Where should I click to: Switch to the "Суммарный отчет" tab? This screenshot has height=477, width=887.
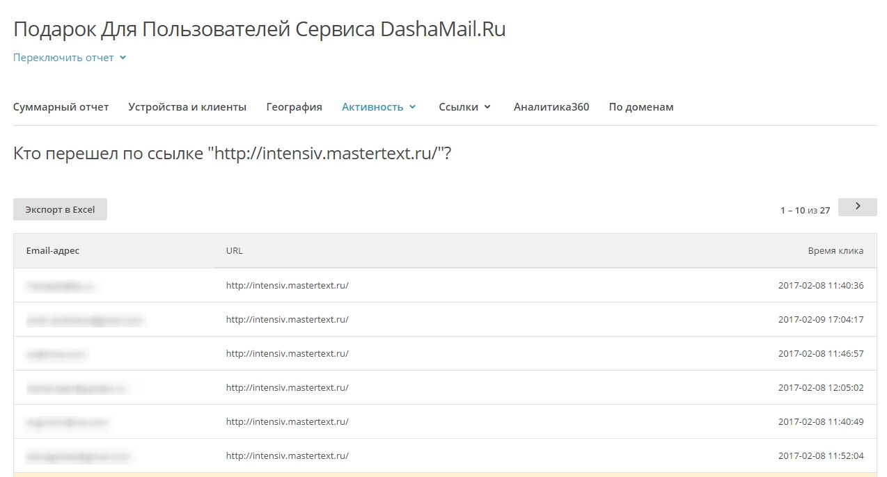61,107
